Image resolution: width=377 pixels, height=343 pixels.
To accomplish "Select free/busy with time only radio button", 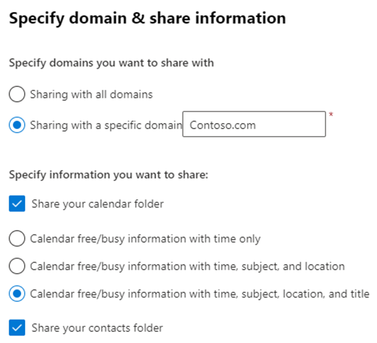I will pyautogui.click(x=17, y=238).
